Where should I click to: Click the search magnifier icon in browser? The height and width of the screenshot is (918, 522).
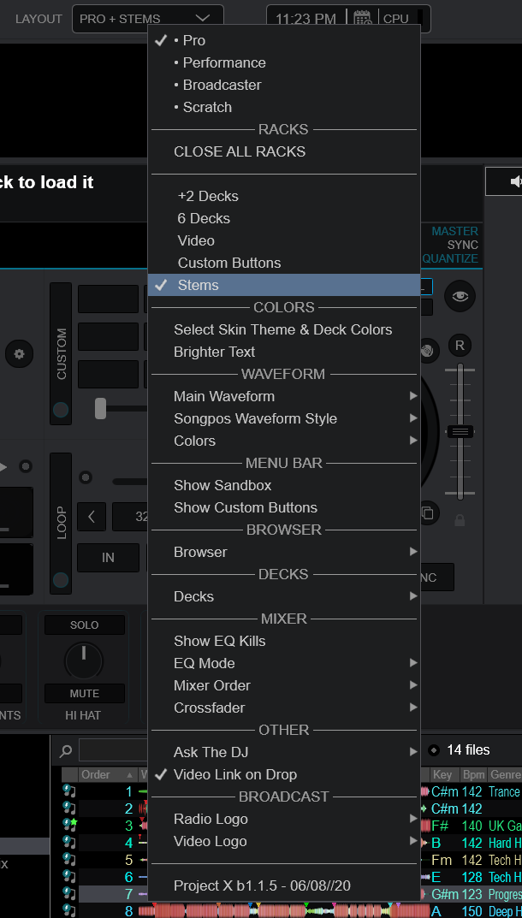(x=66, y=750)
